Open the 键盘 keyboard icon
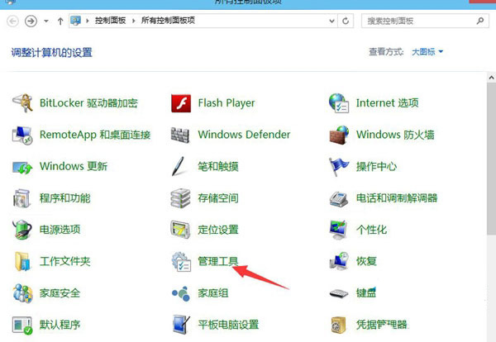The image size is (496, 342). (x=339, y=294)
